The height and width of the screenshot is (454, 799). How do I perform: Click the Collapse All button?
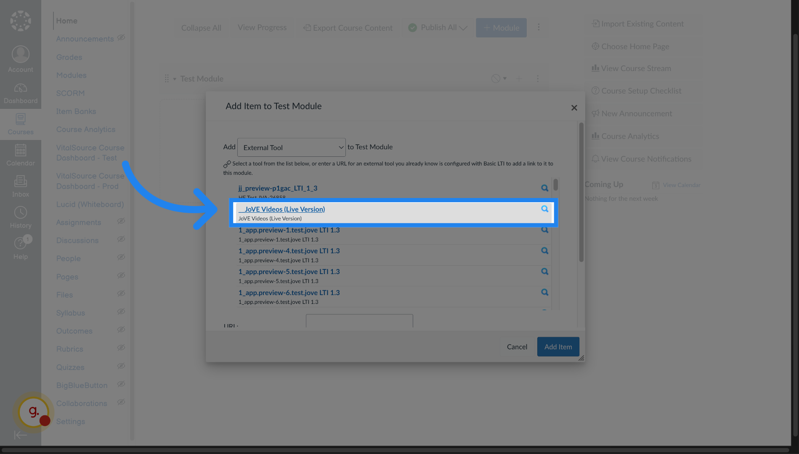pyautogui.click(x=201, y=28)
